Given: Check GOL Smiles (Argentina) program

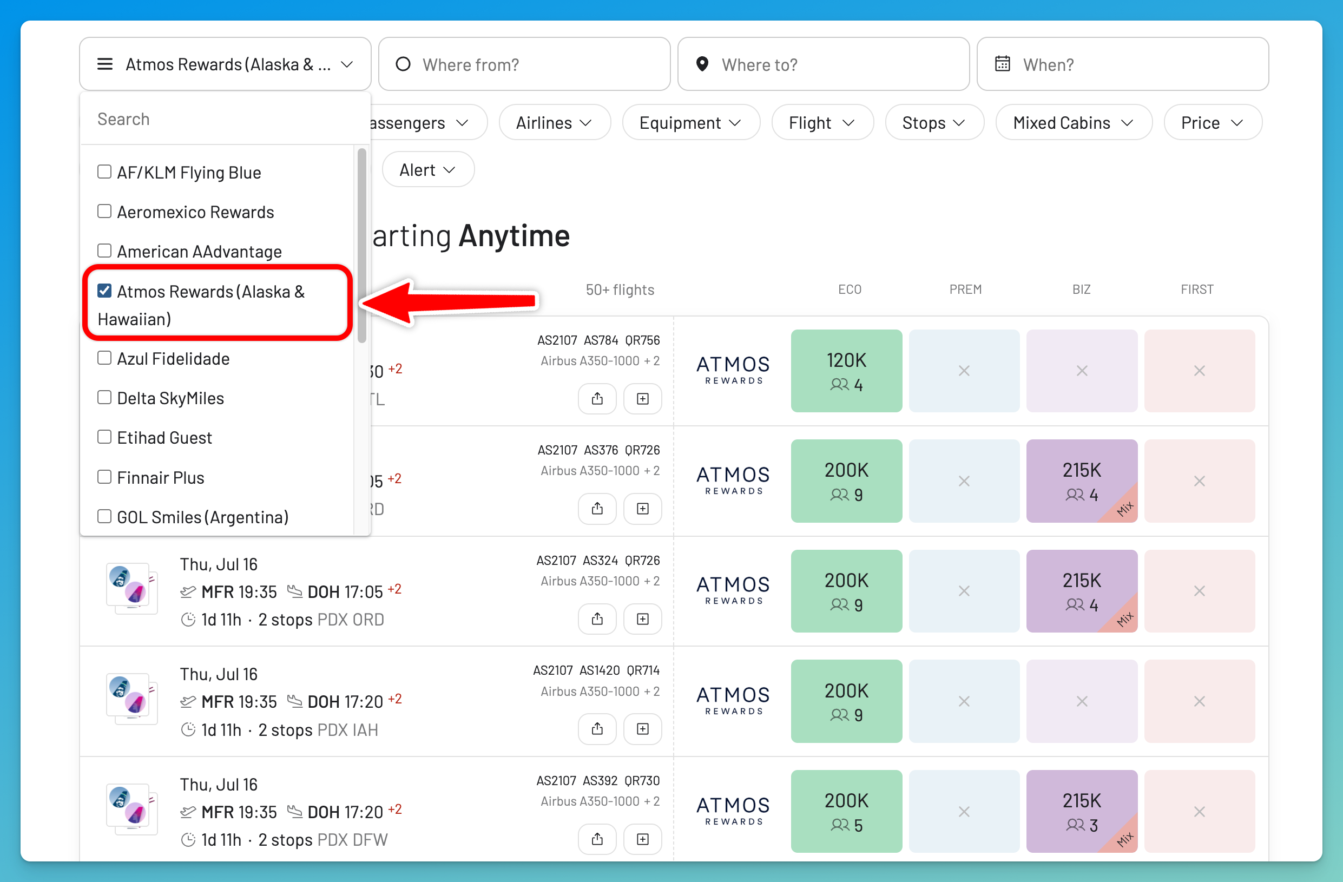Looking at the screenshot, I should pos(104,516).
